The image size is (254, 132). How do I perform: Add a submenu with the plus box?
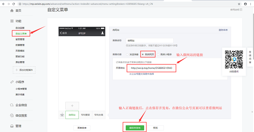pos(72,105)
